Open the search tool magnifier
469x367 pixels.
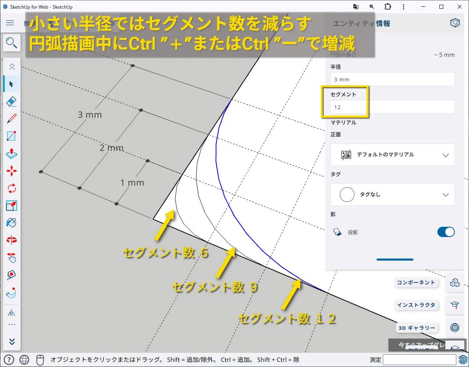[11, 43]
